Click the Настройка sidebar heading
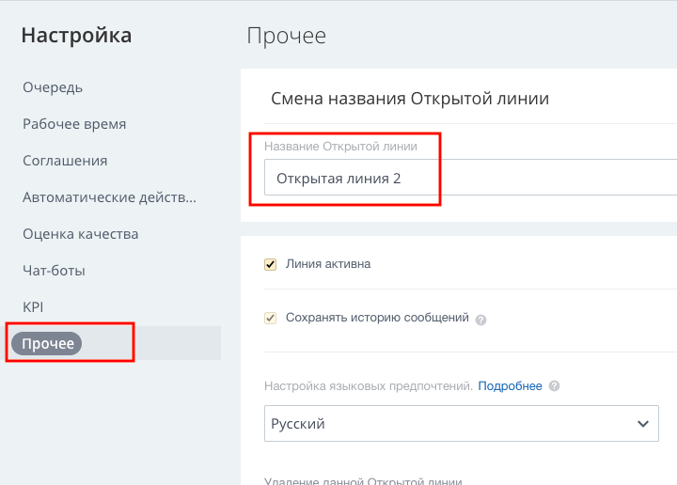 coord(76,36)
